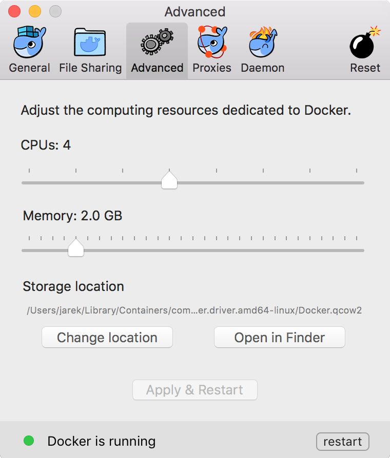Click the red close window button

(14, 11)
